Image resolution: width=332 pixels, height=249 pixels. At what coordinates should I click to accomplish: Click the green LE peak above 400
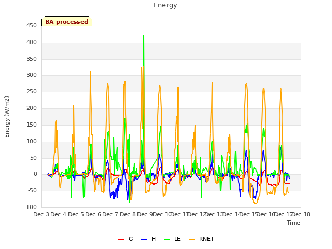(144, 36)
